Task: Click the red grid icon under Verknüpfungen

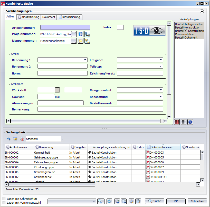Action: coord(177,122)
